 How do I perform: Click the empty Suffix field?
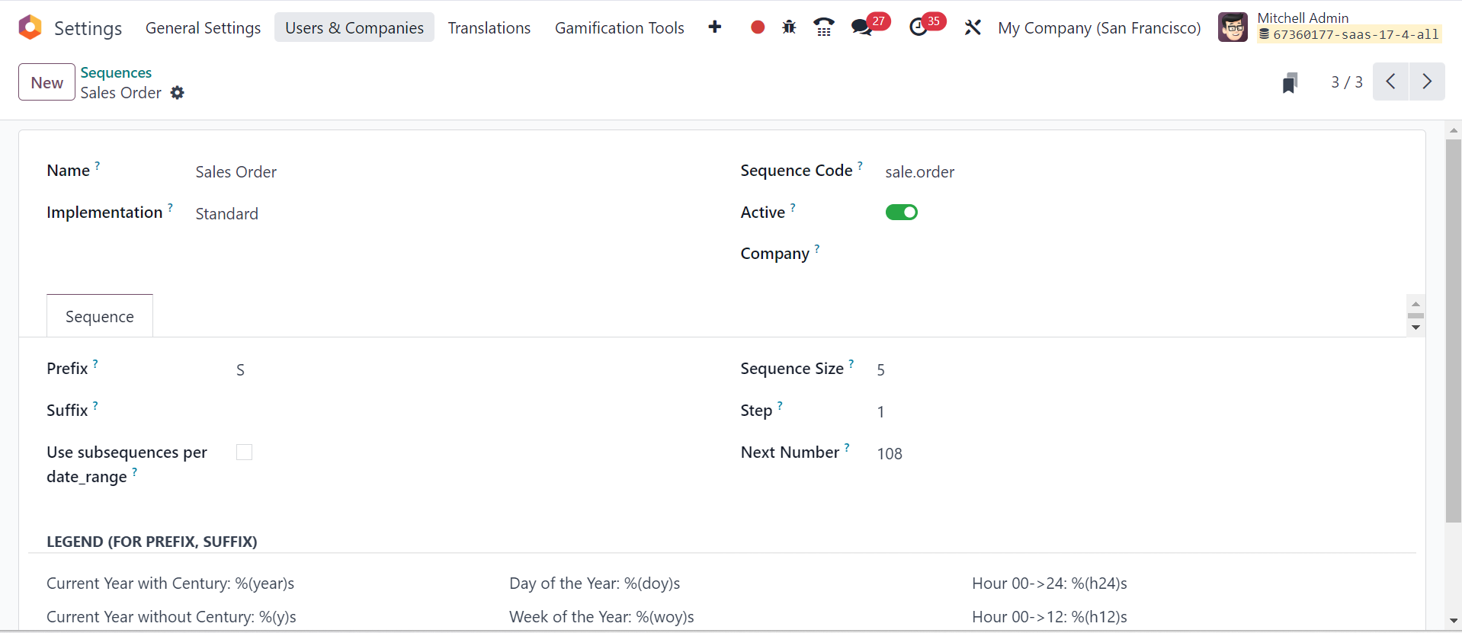pos(470,411)
